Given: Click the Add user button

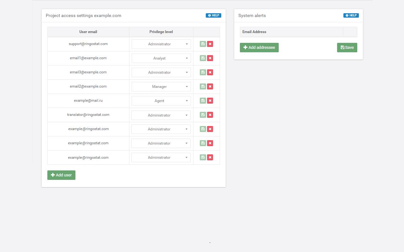Looking at the screenshot, I should (x=61, y=175).
